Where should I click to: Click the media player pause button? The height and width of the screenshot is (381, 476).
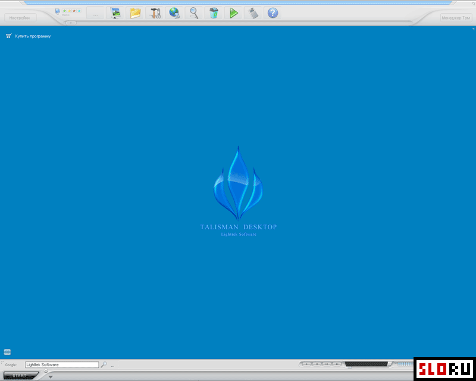[x=317, y=364]
